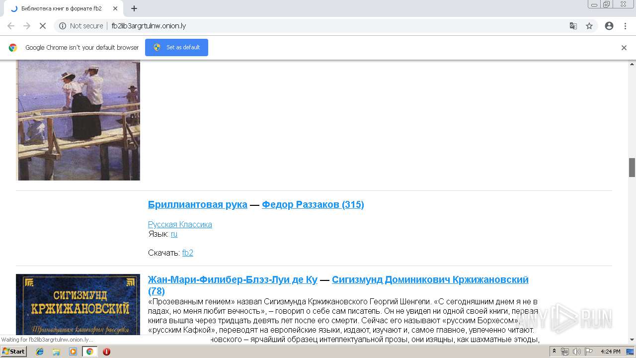Click the browser forward arrow
The width and height of the screenshot is (636, 358).
(x=27, y=26)
